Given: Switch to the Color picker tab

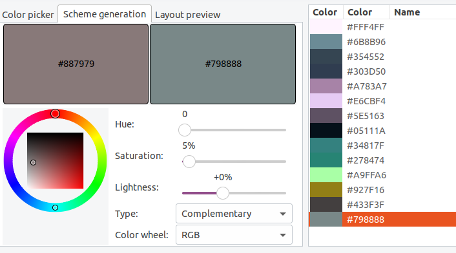Looking at the screenshot, I should click(28, 15).
